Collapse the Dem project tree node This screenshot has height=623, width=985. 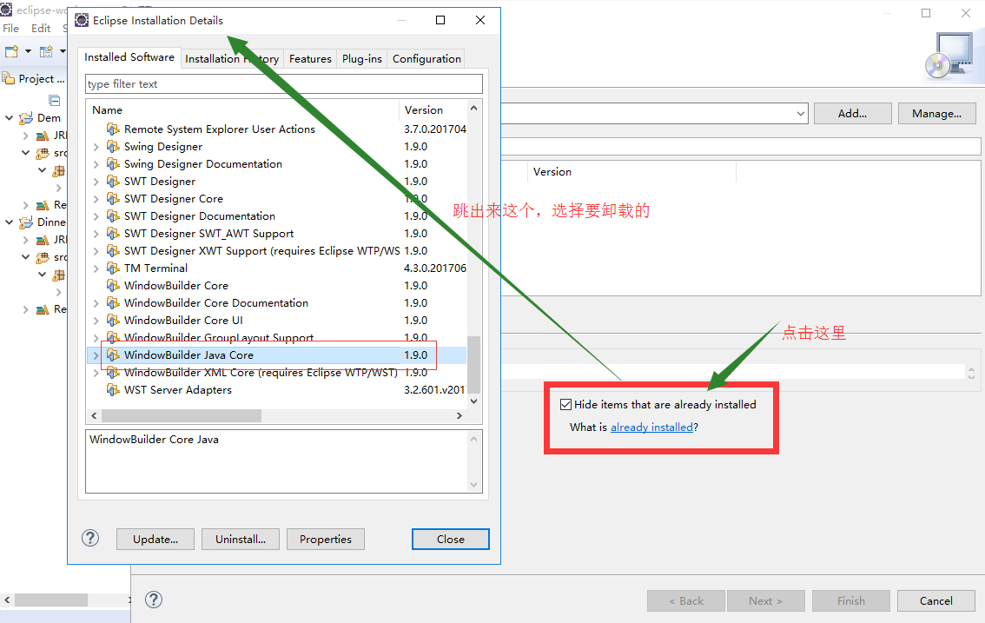pos(10,118)
